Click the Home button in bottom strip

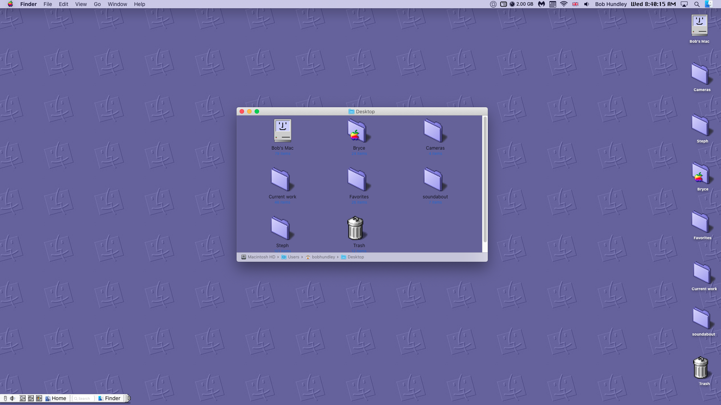pos(56,398)
